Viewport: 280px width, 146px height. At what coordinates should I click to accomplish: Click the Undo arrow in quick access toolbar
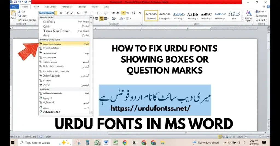(x=19, y=2)
